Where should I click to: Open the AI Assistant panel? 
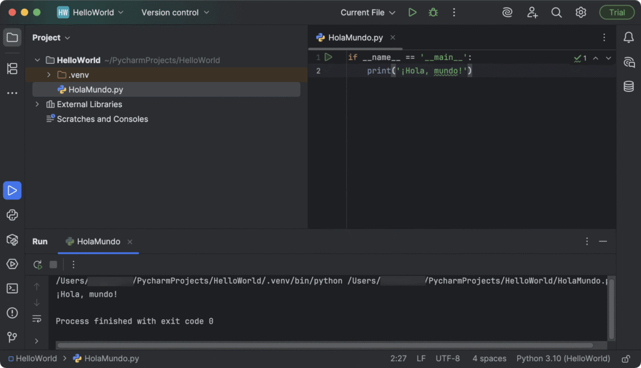point(628,62)
